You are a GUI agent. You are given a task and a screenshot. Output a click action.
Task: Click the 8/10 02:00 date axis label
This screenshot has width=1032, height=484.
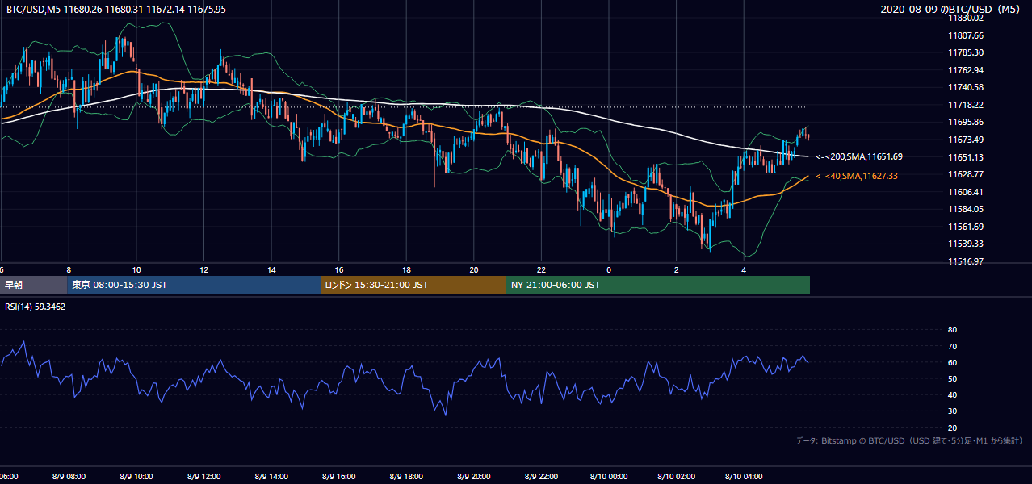pyautogui.click(x=676, y=477)
